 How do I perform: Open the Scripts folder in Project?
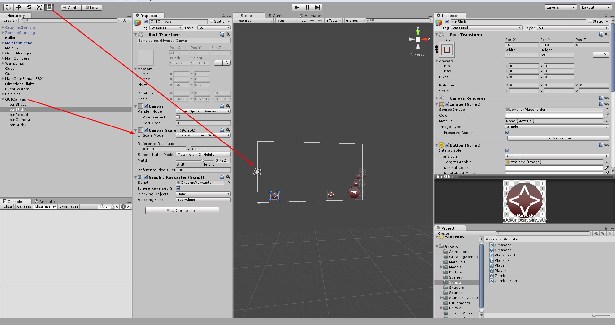(455, 282)
